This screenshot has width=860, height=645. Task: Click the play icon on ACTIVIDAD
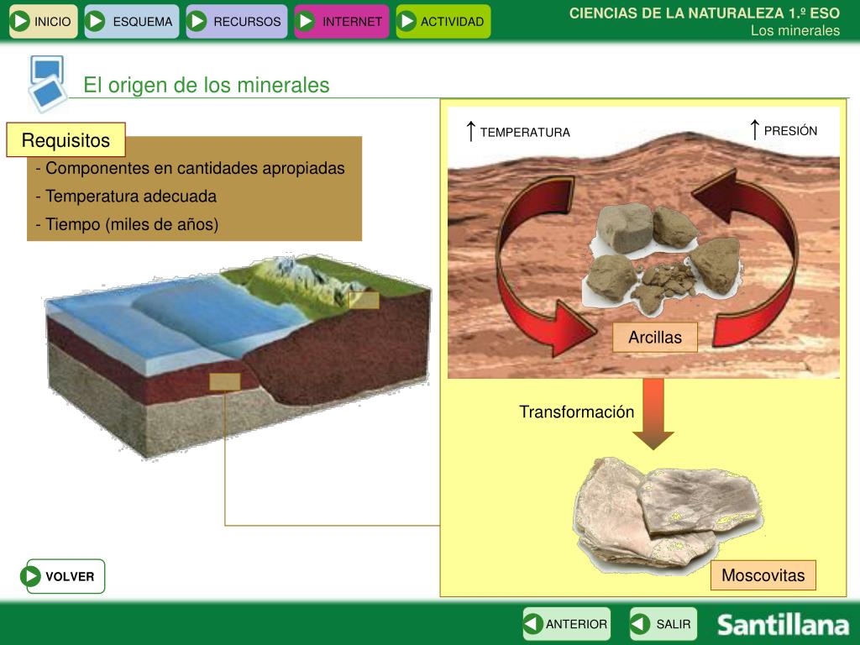407,21
